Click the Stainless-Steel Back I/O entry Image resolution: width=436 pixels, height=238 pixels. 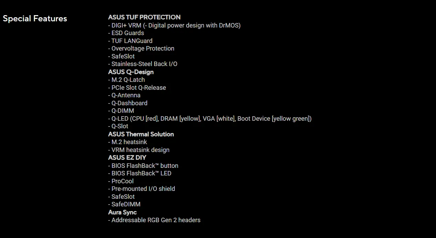(143, 64)
